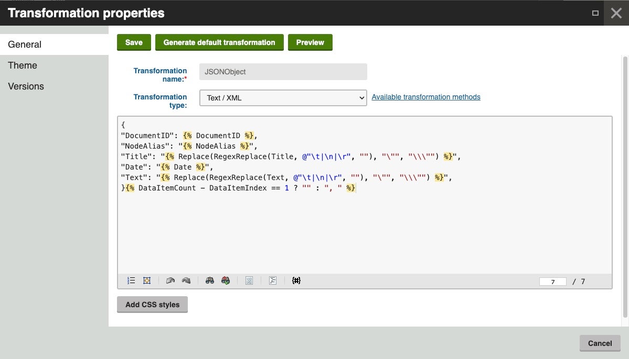Insert a macro using the {#} icon
Image resolution: width=629 pixels, height=359 pixels.
click(x=296, y=281)
